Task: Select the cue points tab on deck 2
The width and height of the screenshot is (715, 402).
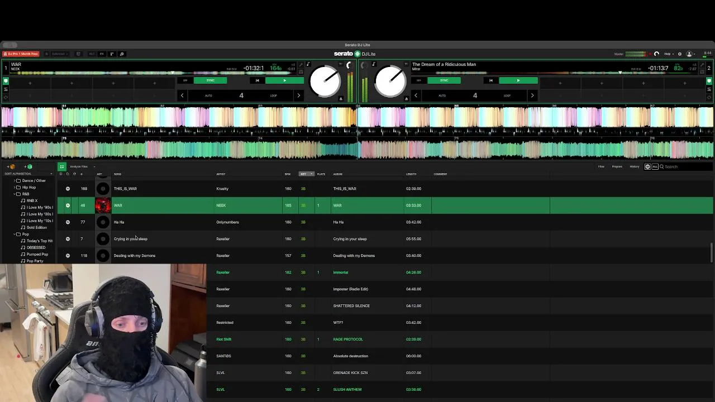Action: tap(709, 81)
